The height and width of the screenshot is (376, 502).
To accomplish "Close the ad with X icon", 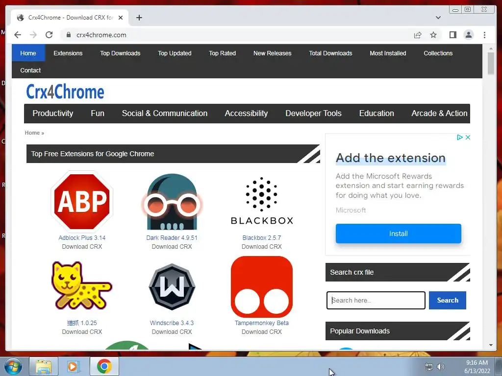I will [468, 137].
